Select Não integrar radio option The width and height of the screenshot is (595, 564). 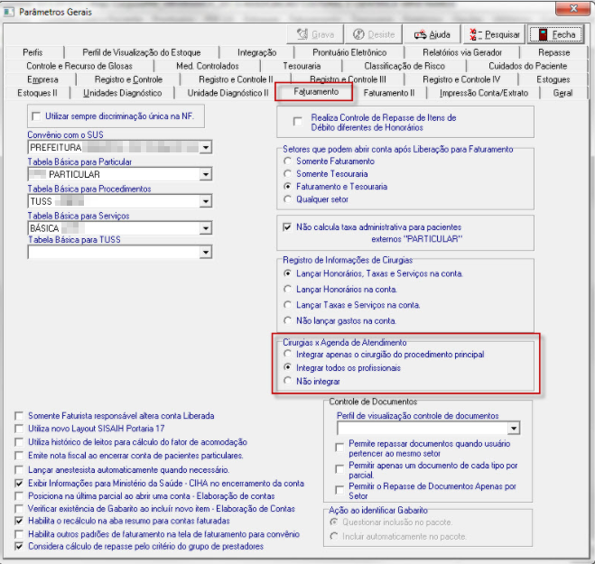(x=288, y=381)
